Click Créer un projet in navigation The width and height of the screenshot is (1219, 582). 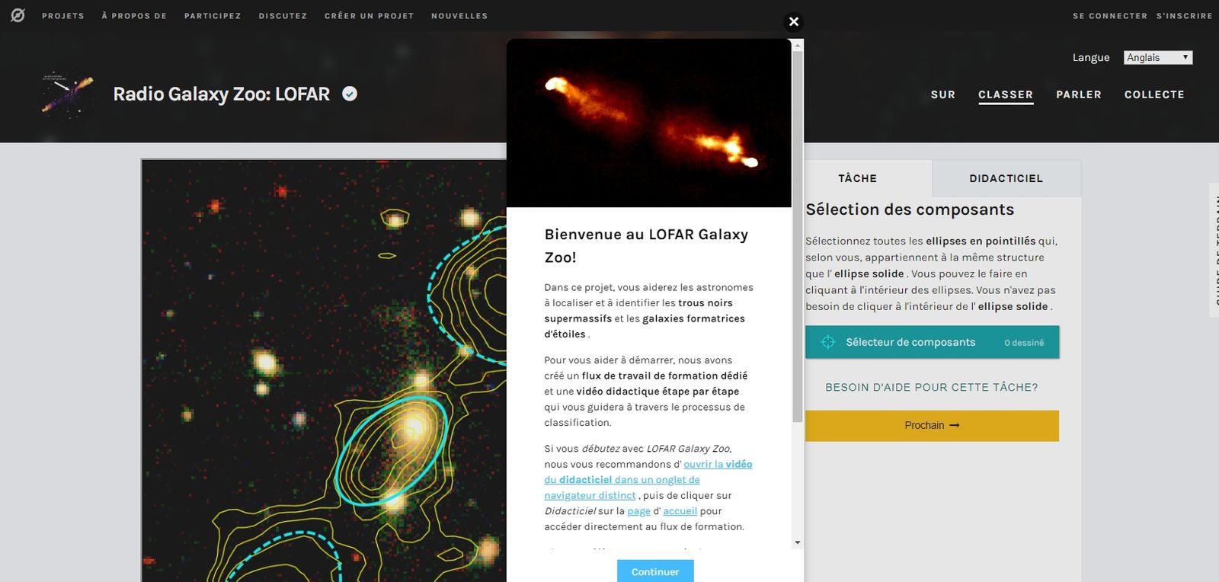(x=370, y=16)
